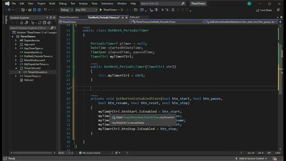Open the File menu
The image size is (286, 161).
(14, 4)
